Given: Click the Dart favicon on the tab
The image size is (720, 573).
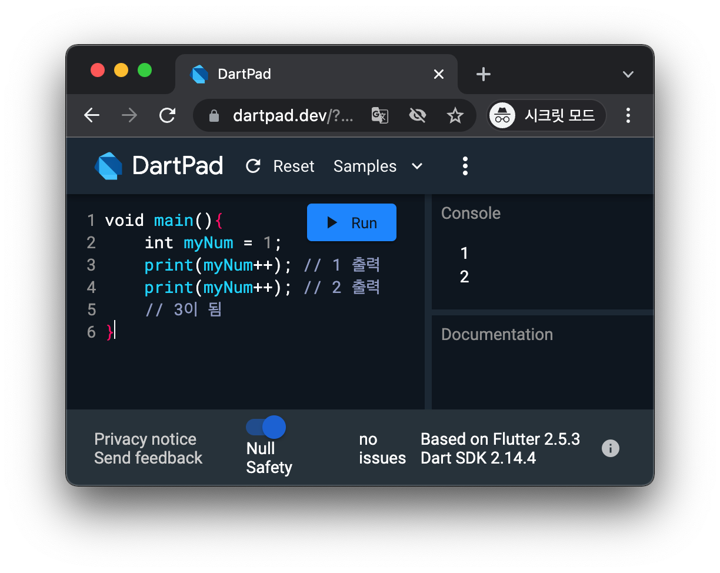Looking at the screenshot, I should coord(199,74).
